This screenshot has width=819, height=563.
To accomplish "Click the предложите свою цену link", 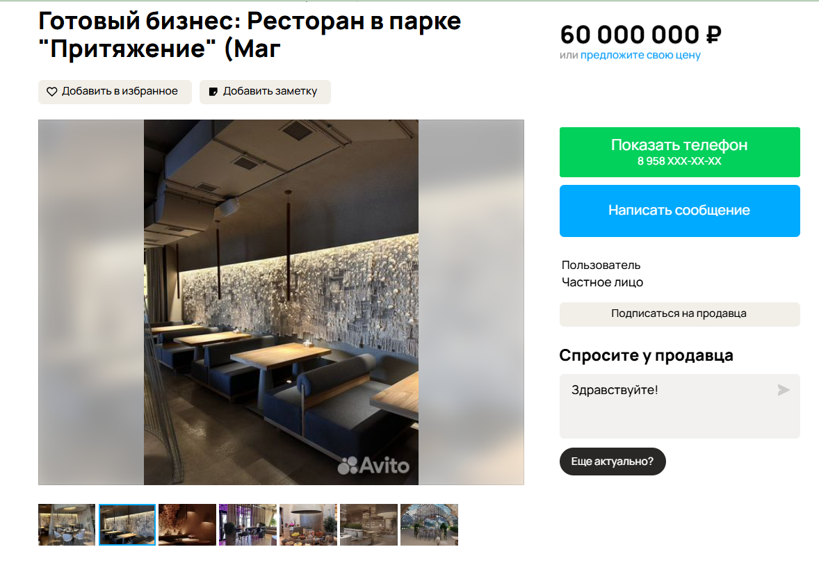I will click(640, 56).
